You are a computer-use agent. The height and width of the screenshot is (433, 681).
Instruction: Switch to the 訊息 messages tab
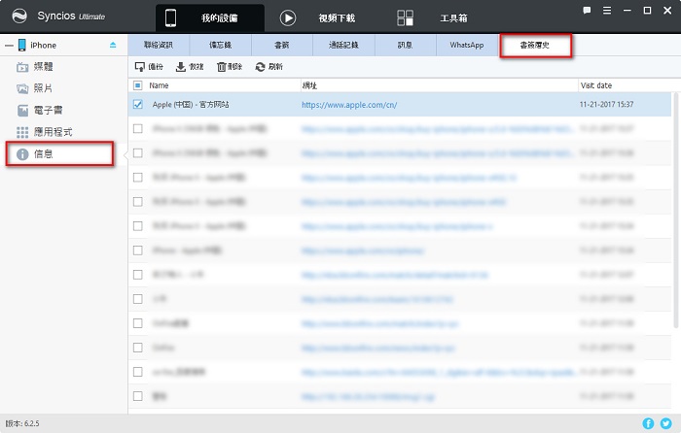(406, 45)
